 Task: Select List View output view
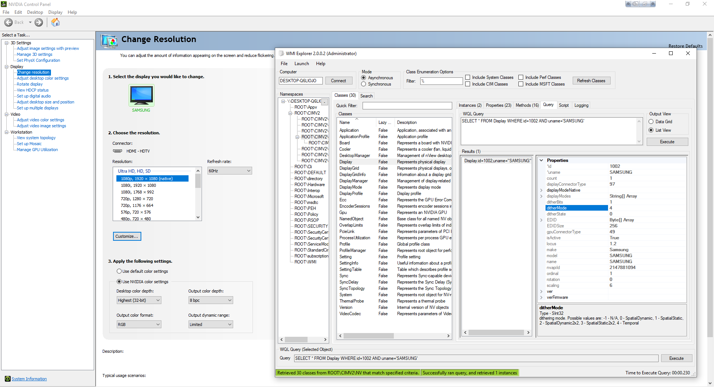[x=651, y=130]
